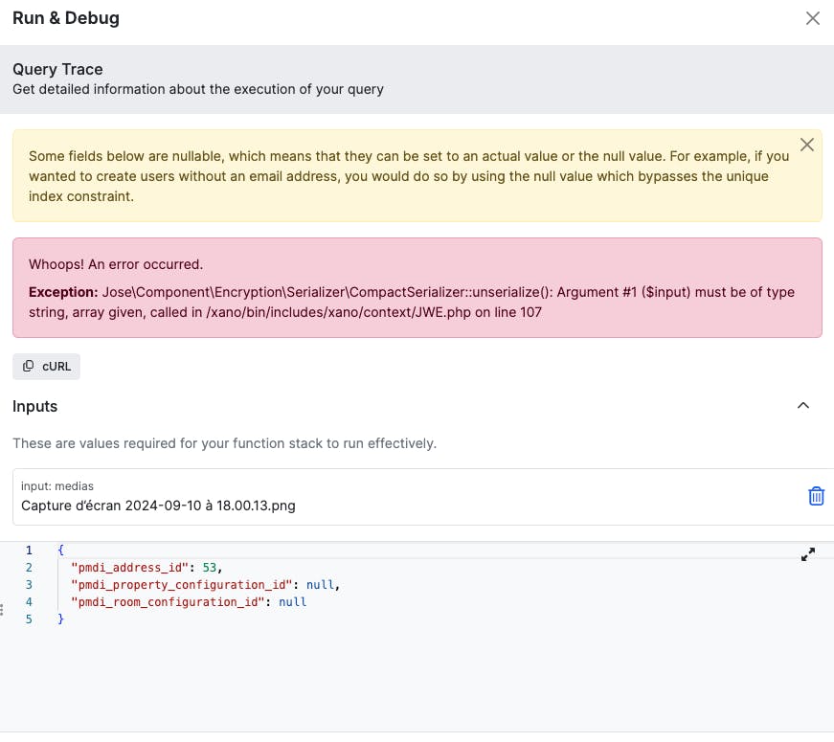Click the Capture d'écran file name
The width and height of the screenshot is (834, 742).
coord(158,506)
